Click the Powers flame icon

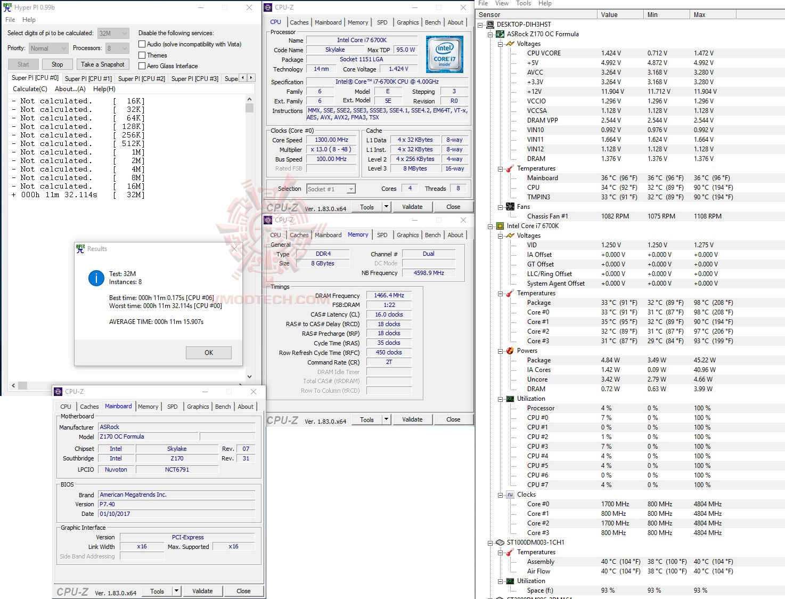click(510, 351)
